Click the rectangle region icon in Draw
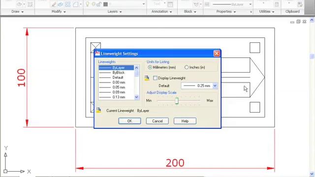This screenshot has width=315, height=177. click(x=30, y=4)
